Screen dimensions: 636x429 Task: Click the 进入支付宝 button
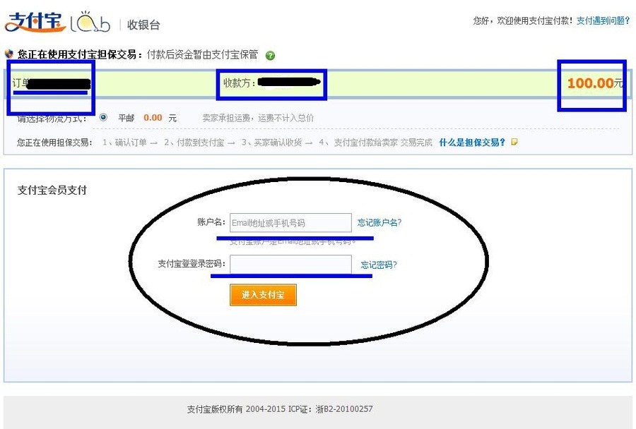point(264,294)
